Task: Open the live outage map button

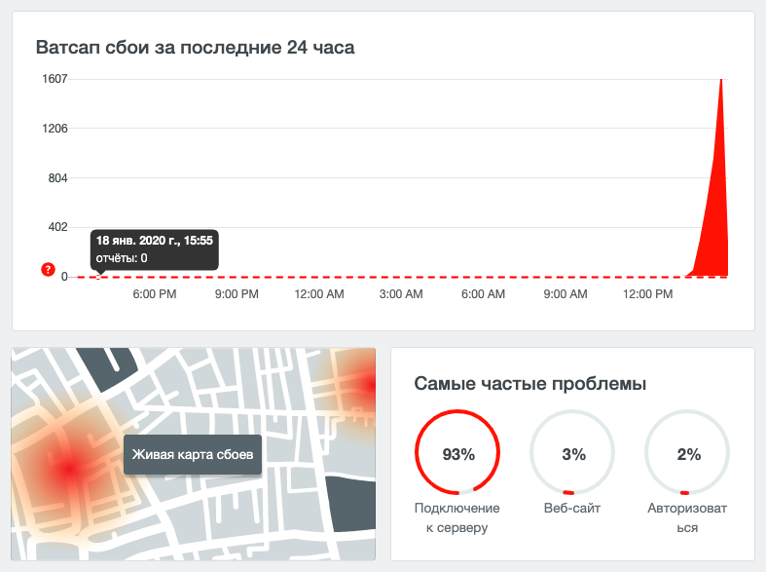Action: click(193, 455)
